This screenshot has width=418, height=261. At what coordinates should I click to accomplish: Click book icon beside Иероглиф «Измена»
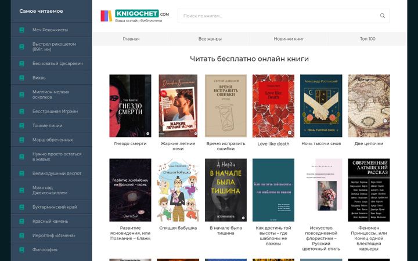tap(22, 235)
